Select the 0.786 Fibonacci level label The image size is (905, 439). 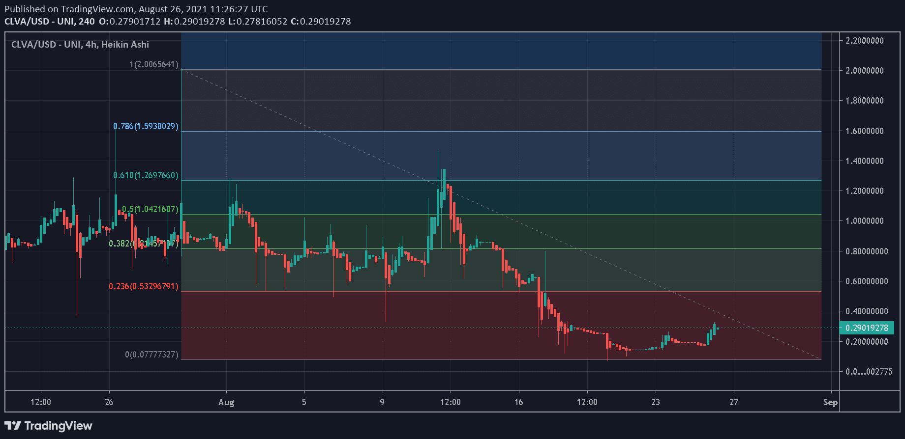coord(146,126)
